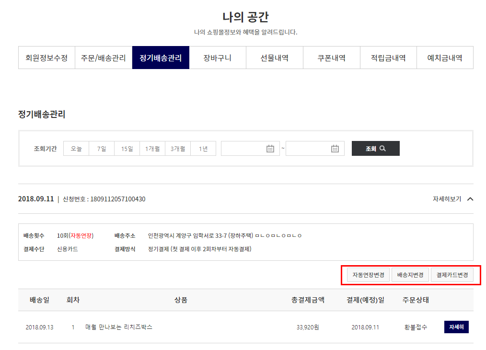
Task: Open the 주문/배송관리 tab
Action: coord(104,58)
